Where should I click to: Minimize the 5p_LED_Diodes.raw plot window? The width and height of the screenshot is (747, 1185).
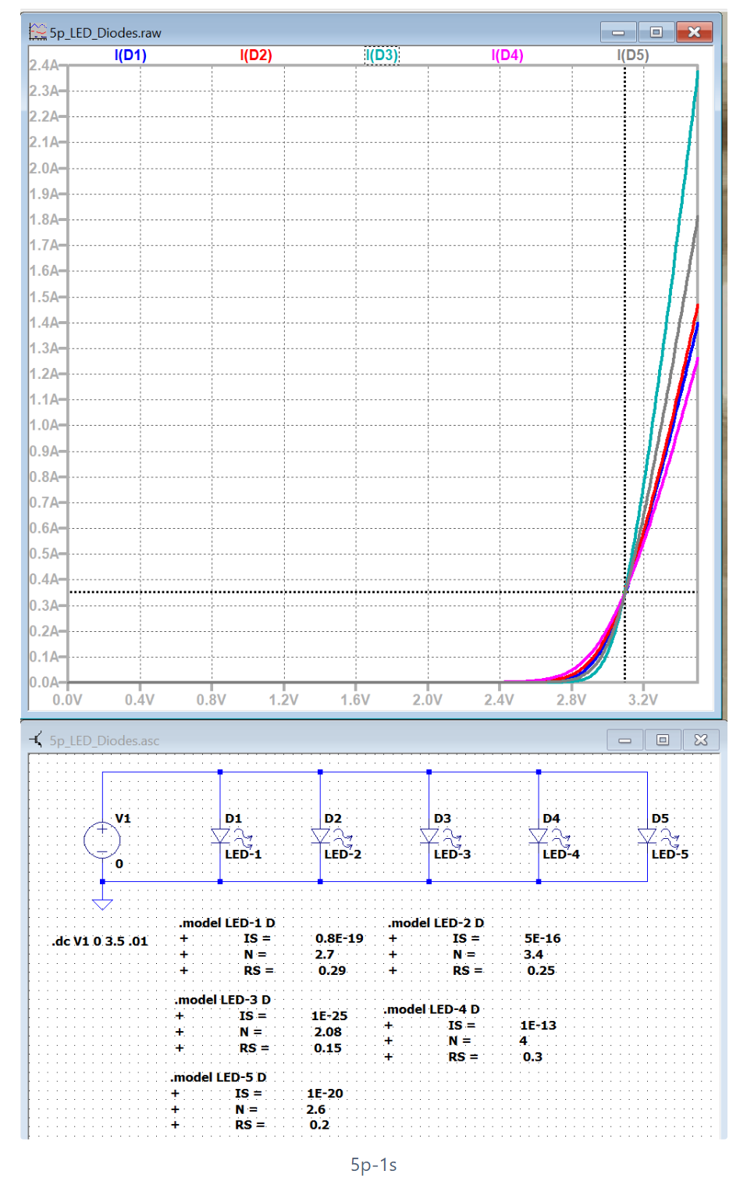tap(618, 32)
